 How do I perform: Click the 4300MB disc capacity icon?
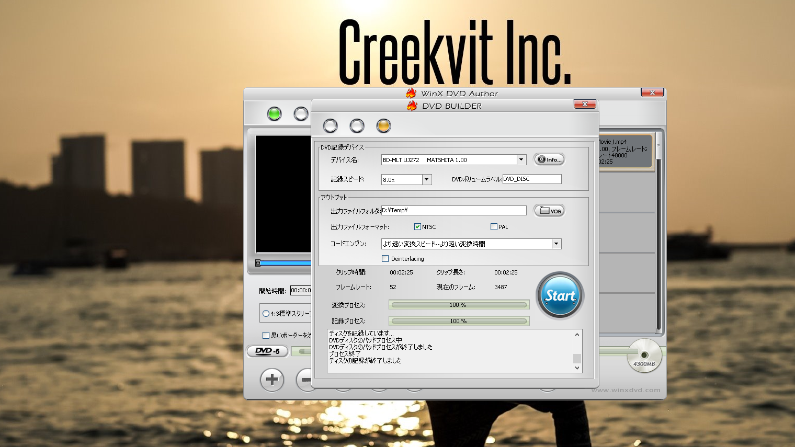point(644,356)
